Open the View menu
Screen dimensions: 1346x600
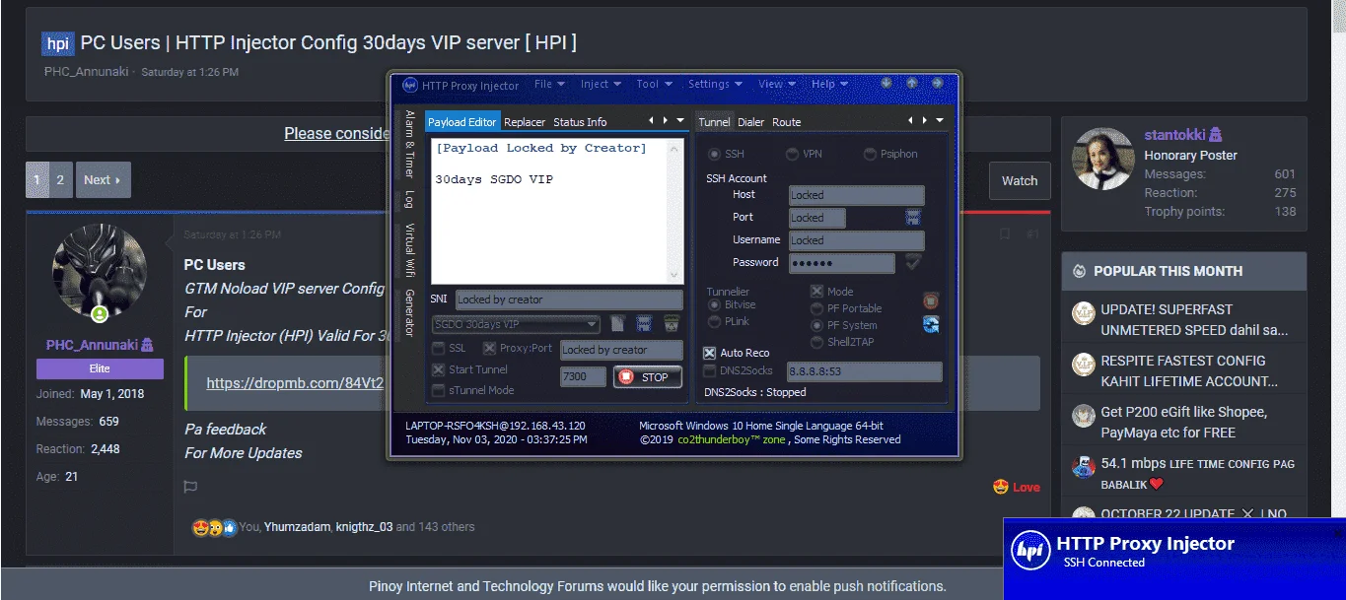777,85
